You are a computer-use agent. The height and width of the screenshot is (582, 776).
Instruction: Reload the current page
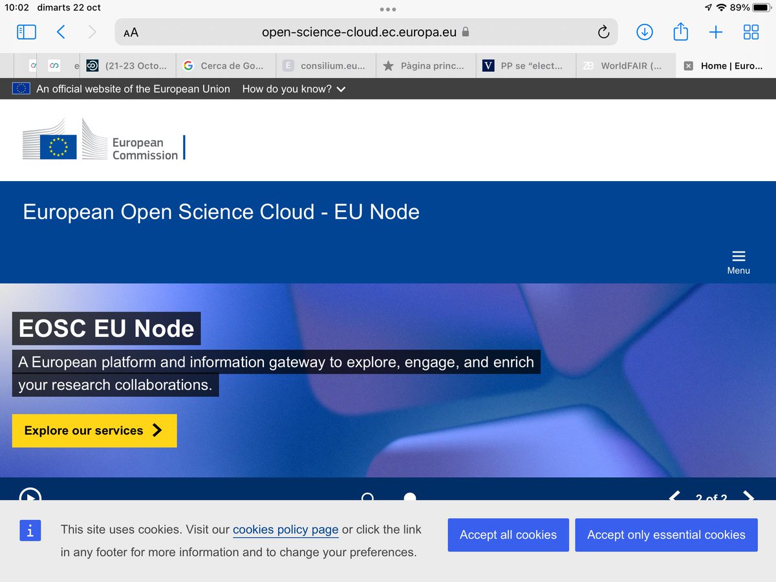(x=603, y=32)
